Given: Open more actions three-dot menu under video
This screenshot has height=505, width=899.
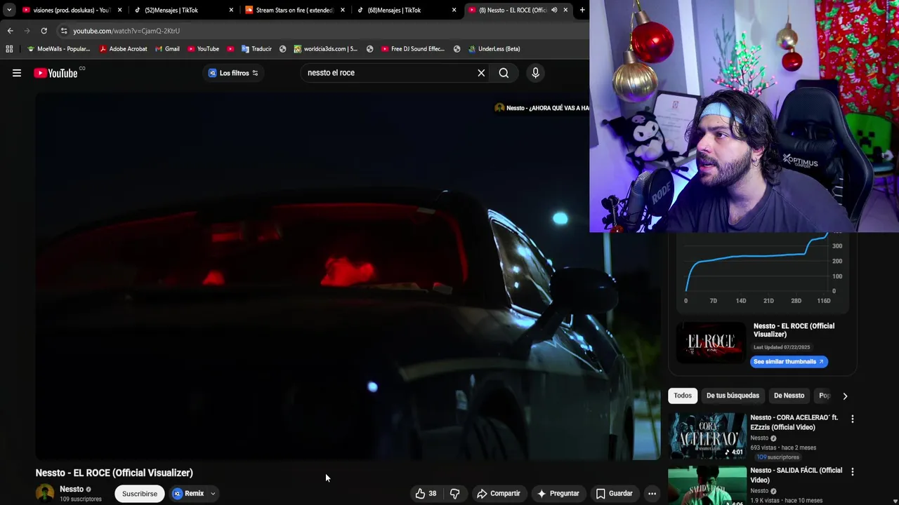Looking at the screenshot, I should (652, 494).
